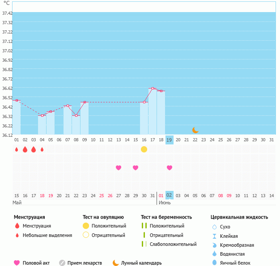Viewport: 280px width, 266px height.
Task: Click the menstruation drop under cycle day 01
Action: pos(17,149)
